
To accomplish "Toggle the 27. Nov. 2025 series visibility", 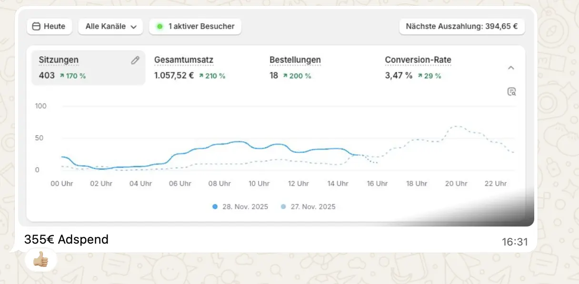I will 308,207.
